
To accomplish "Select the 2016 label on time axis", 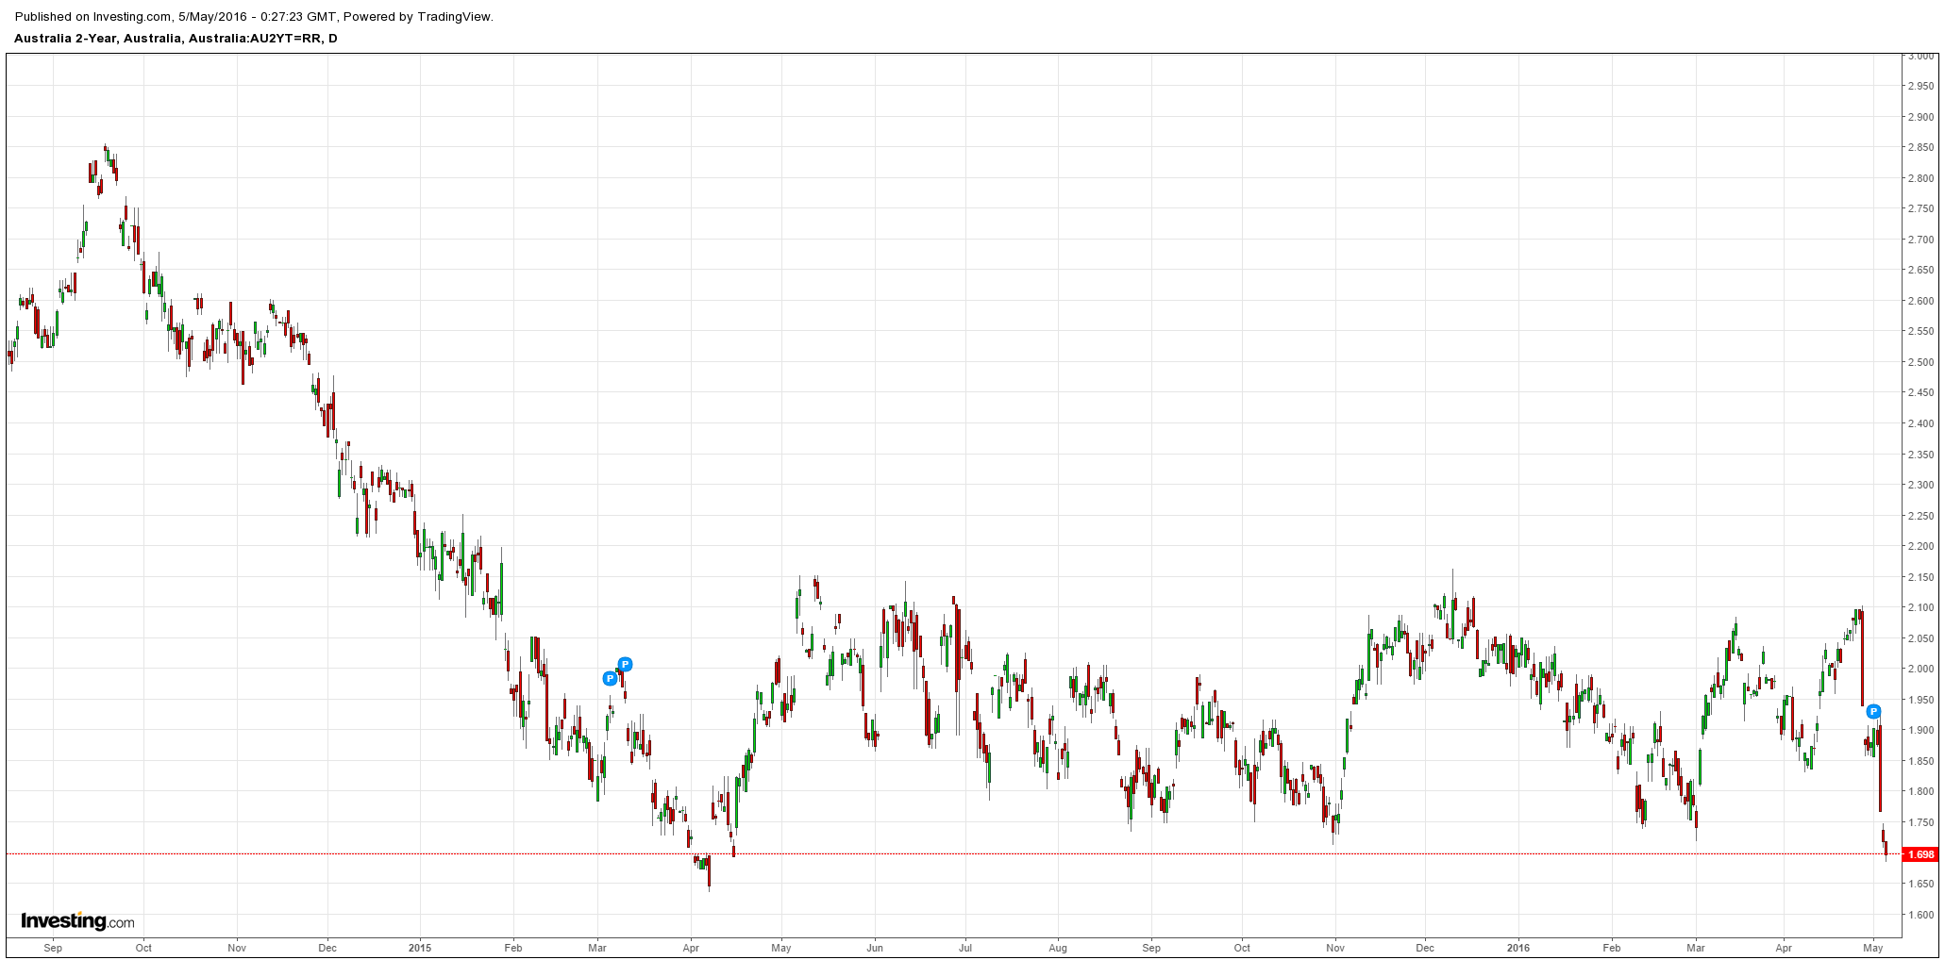I will pyautogui.click(x=1517, y=948).
